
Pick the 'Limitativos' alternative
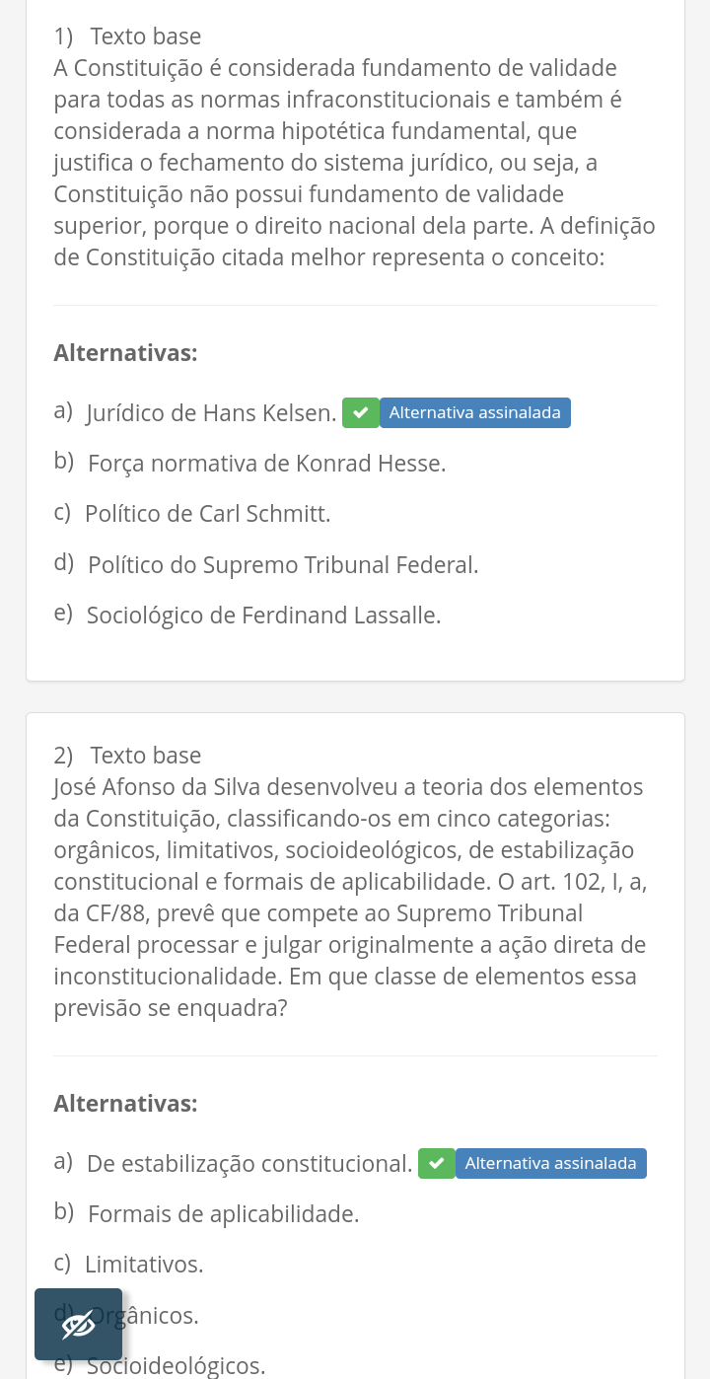click(144, 1265)
